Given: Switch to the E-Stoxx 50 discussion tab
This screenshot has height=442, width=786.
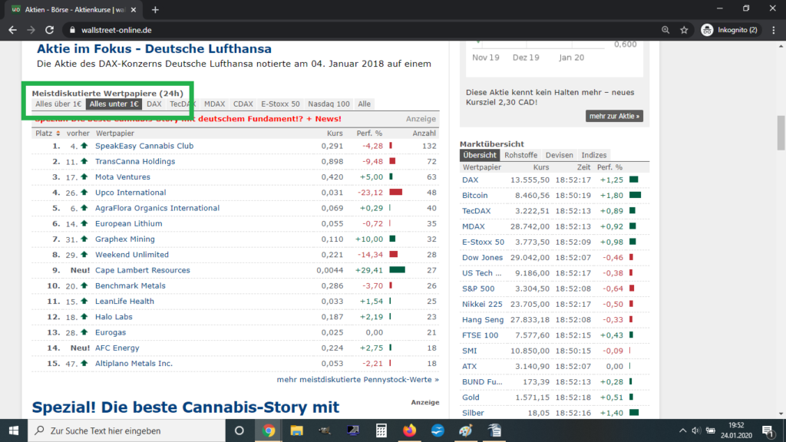Looking at the screenshot, I should tap(280, 104).
